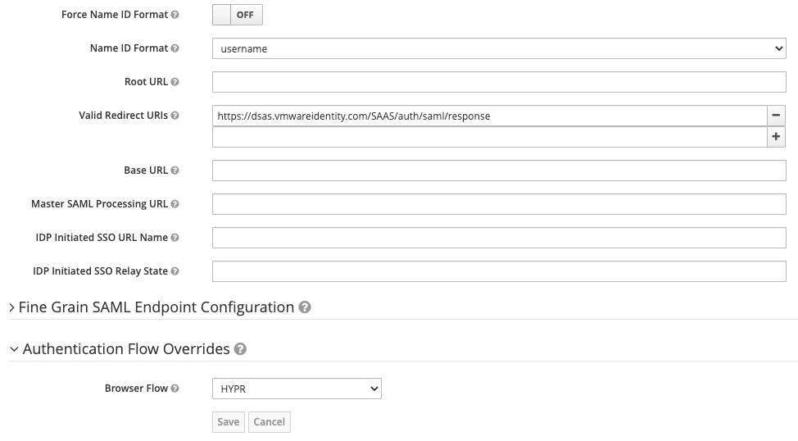Click help icon next to Valid Redirect URIs
The height and width of the screenshot is (441, 798).
click(x=175, y=116)
